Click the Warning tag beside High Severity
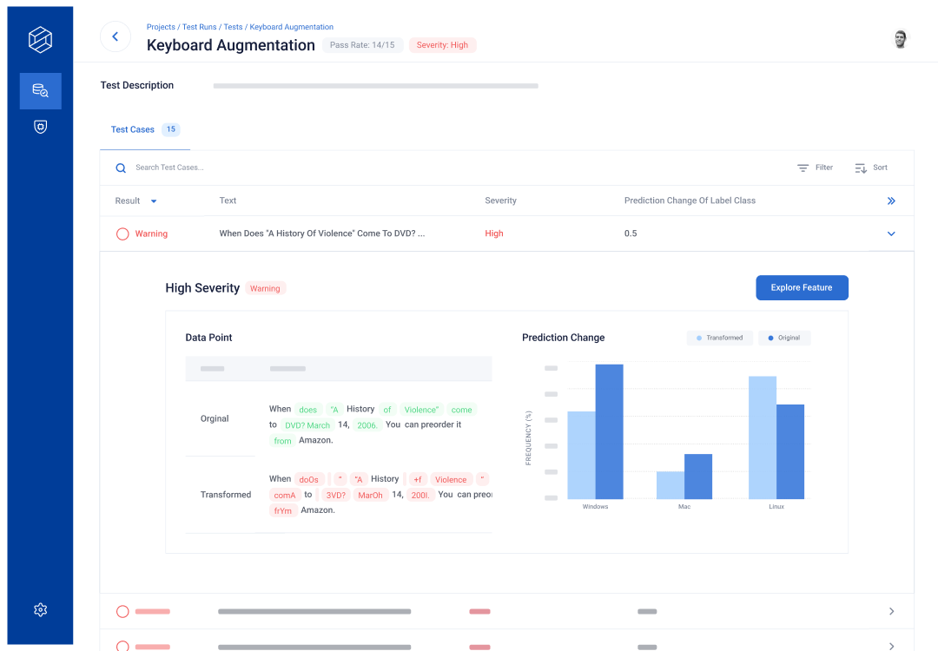The height and width of the screenshot is (651, 938). 265,288
